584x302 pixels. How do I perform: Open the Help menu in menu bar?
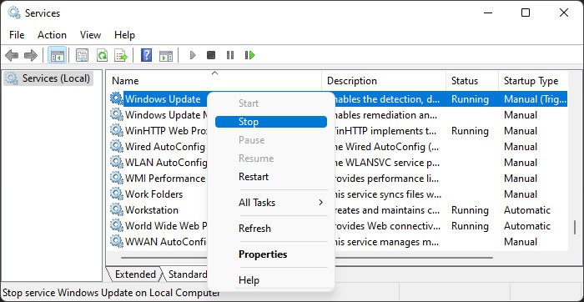(x=124, y=35)
